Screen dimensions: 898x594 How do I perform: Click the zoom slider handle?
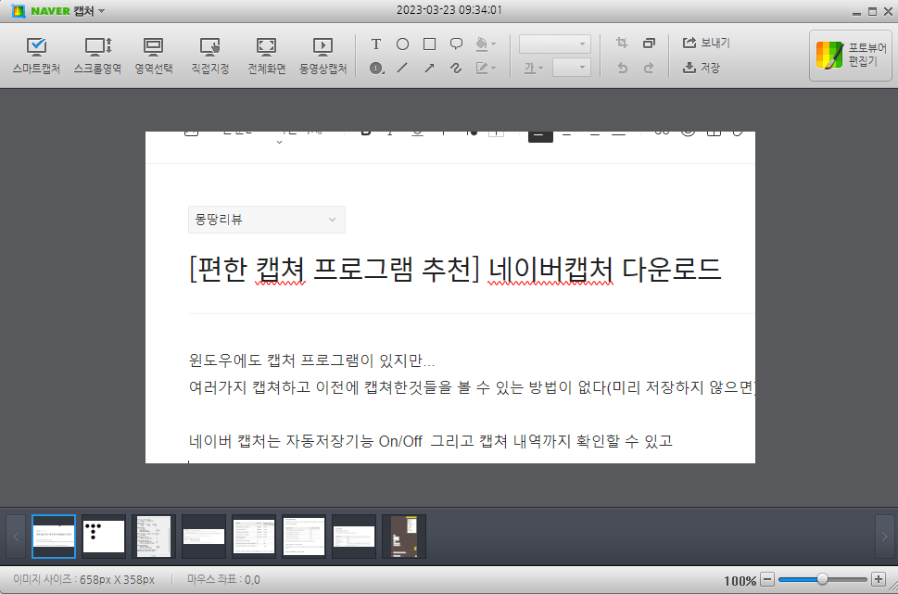[x=822, y=580]
